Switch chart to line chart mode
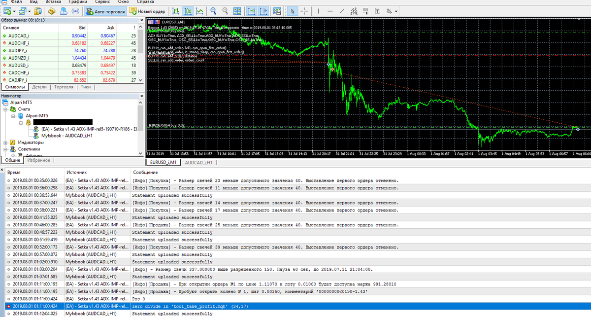 point(200,11)
